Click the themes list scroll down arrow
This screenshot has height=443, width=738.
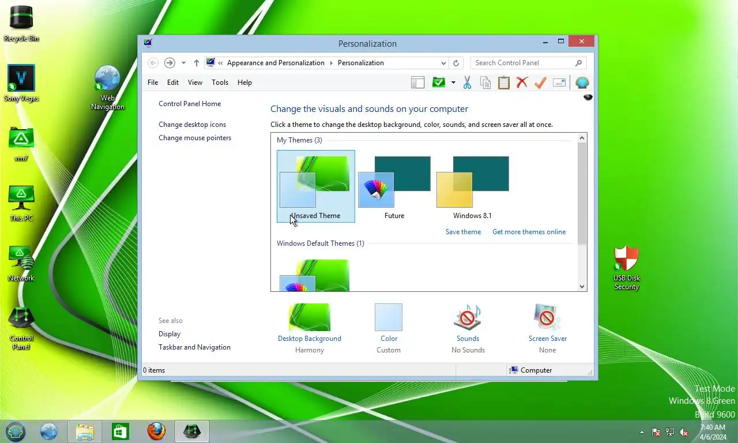coord(582,287)
